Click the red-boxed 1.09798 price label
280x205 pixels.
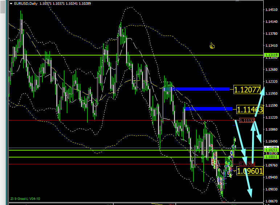[246, 164]
